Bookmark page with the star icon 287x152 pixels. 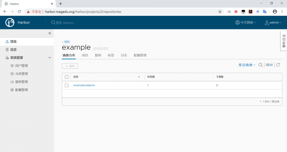pos(220,12)
